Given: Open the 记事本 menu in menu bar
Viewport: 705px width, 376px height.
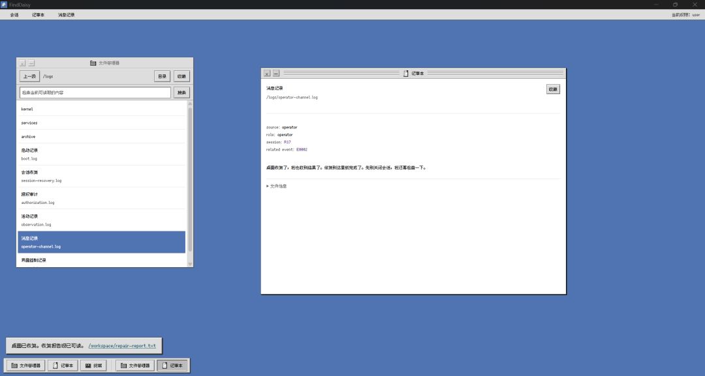Looking at the screenshot, I should coord(39,15).
